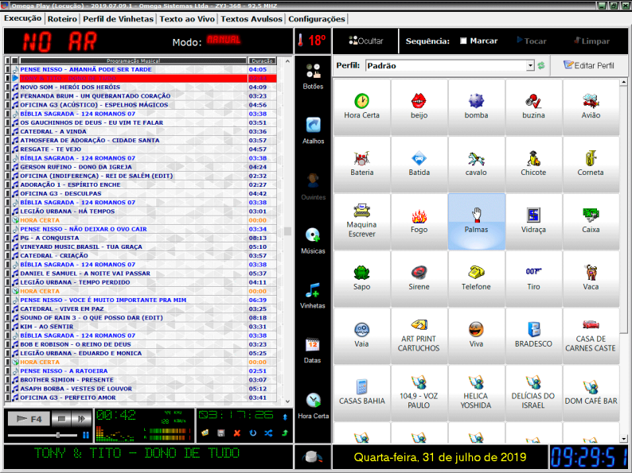
Task: Enable the Marcar sequence checkbox
Action: click(464, 41)
